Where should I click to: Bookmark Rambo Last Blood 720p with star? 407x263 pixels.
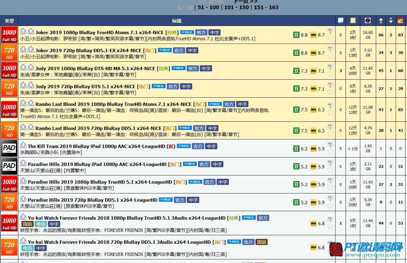(330, 134)
